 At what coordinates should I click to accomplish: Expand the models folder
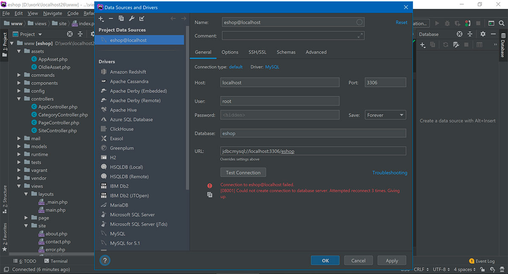[x=19, y=146]
